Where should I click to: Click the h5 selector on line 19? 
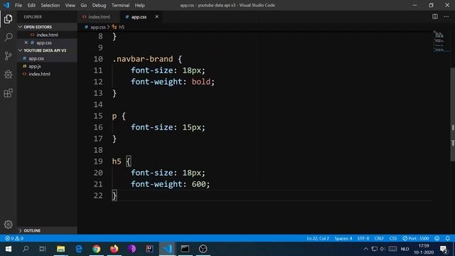click(x=117, y=161)
